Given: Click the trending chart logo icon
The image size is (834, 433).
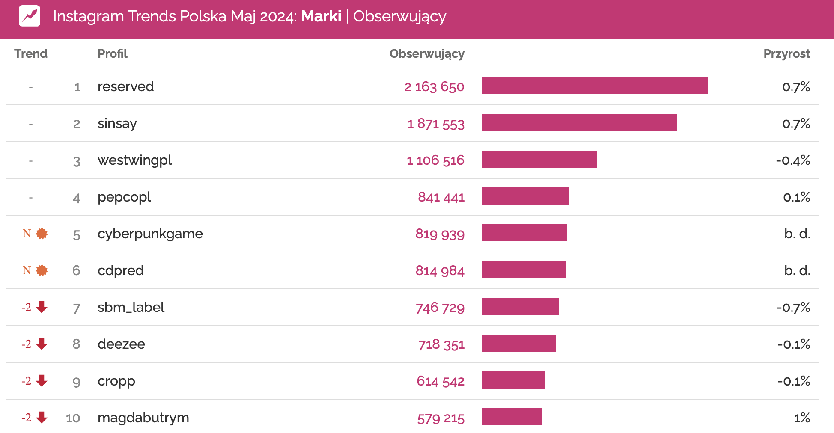Looking at the screenshot, I should coord(30,16).
